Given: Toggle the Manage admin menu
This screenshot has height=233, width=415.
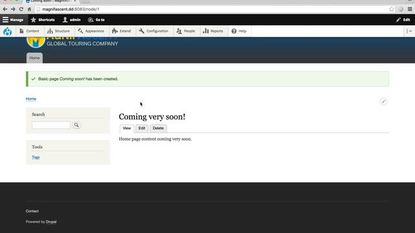Looking at the screenshot, I should (13, 20).
